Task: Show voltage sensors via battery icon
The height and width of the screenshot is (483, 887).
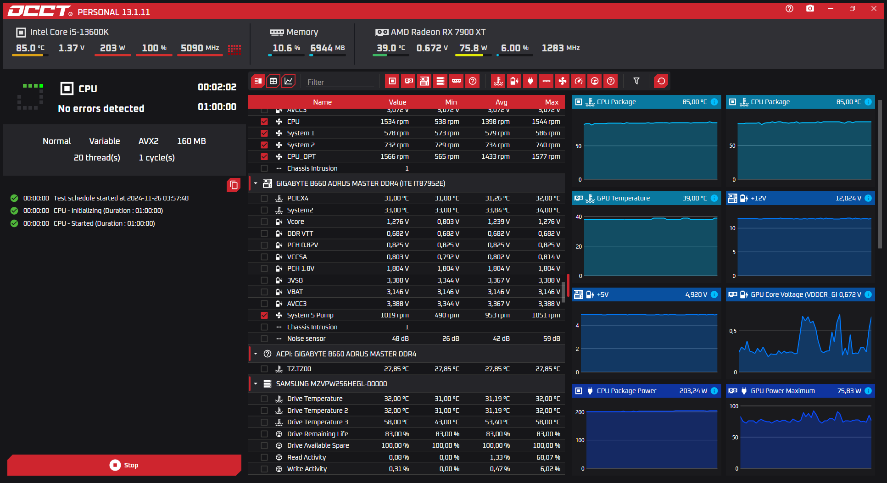Action: (x=514, y=81)
